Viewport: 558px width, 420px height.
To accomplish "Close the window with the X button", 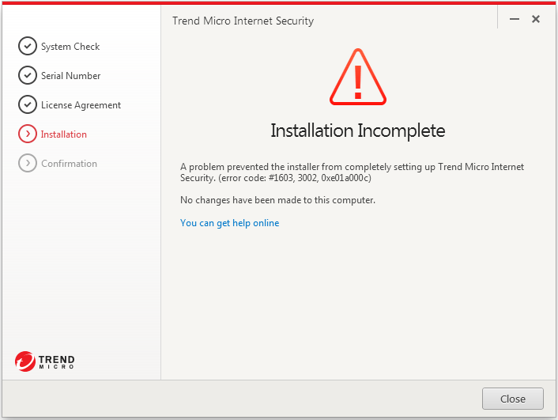I will pyautogui.click(x=536, y=19).
